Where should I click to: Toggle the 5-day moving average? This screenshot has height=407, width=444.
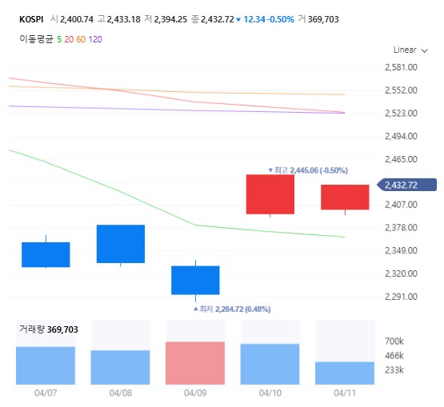point(59,39)
